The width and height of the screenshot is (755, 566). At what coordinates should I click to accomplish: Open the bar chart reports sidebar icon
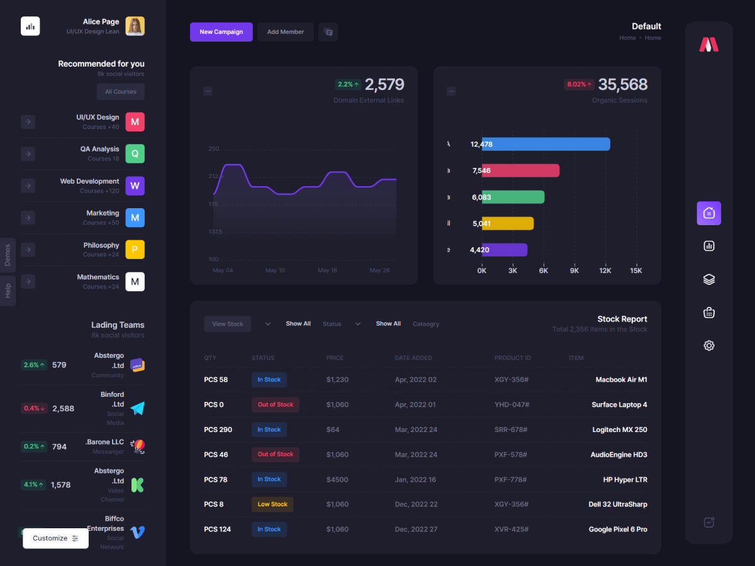pyautogui.click(x=708, y=246)
